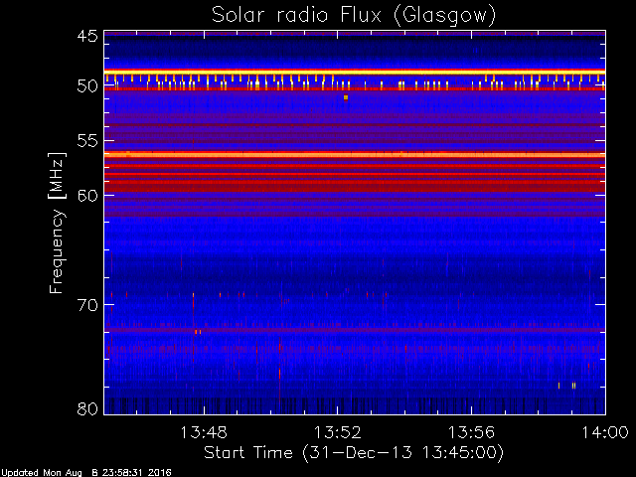This screenshot has height=477, width=636.
Task: Click the 'Updated Mon Aug 6 23:58:31 2018' text
Action: [86, 473]
